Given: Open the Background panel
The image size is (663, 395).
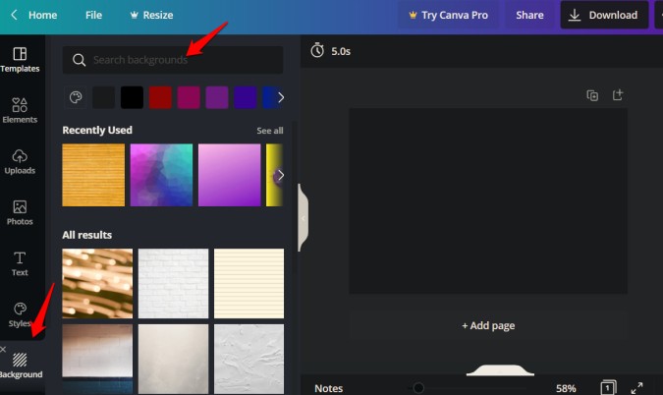Looking at the screenshot, I should [20, 366].
